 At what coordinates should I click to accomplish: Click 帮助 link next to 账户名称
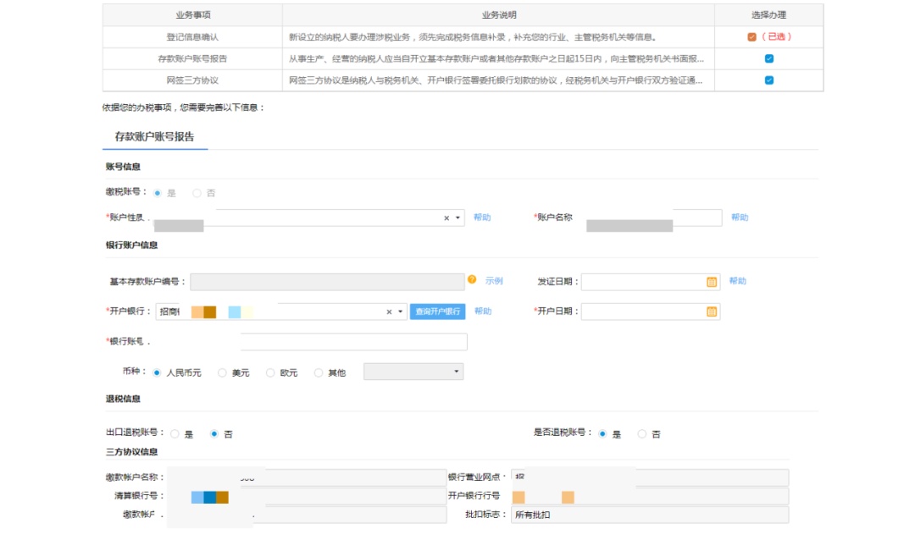(740, 218)
